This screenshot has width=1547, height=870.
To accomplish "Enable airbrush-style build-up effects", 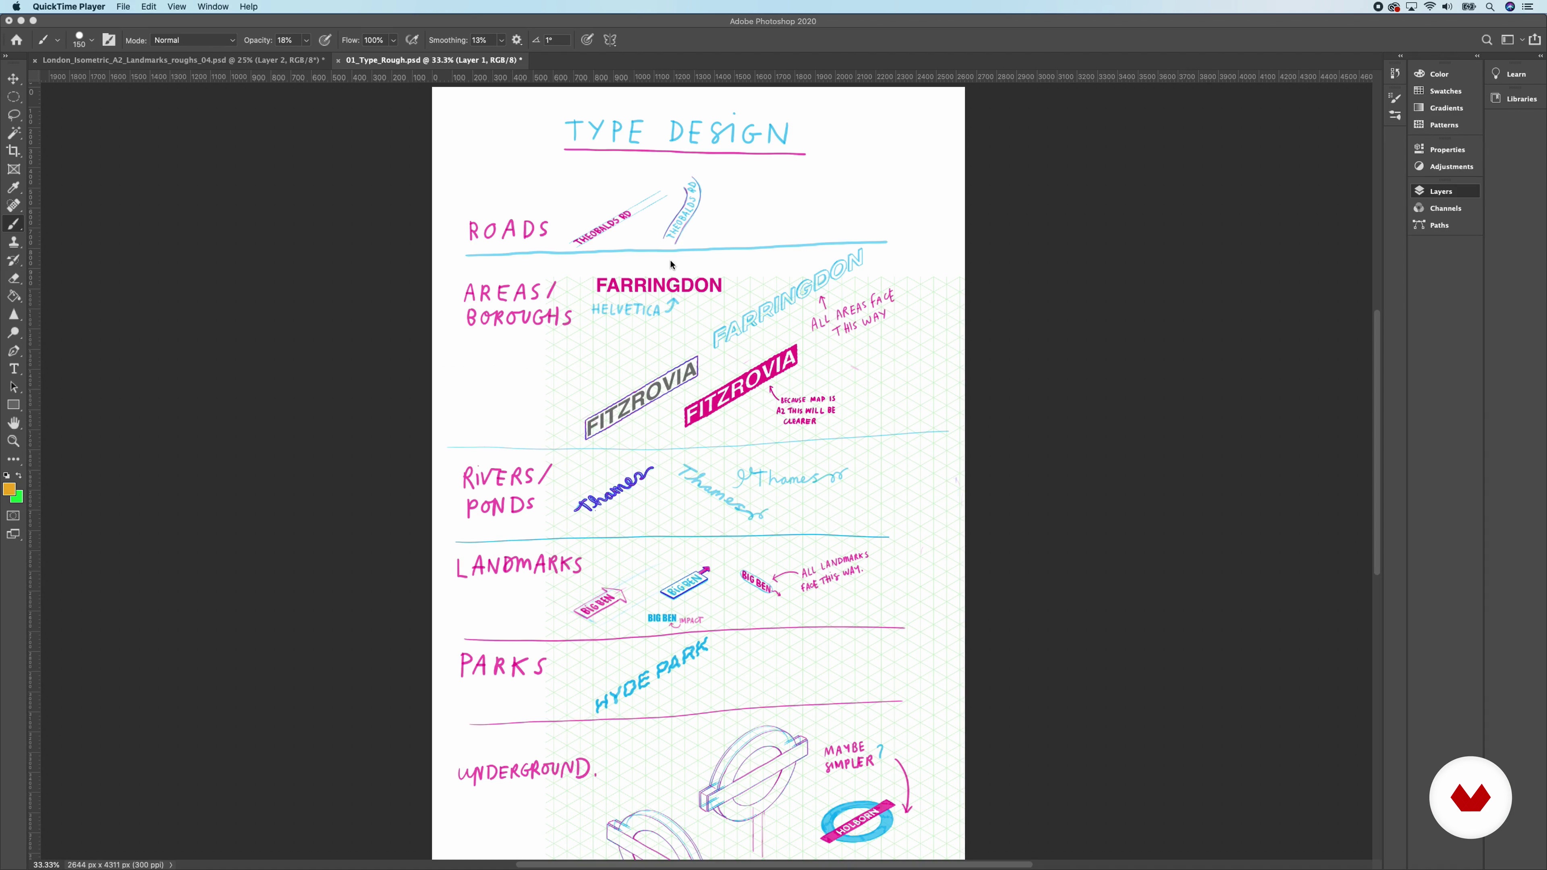I will (x=412, y=39).
